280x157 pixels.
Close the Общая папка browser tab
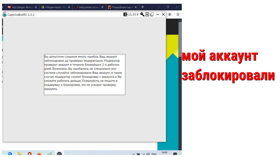69,7
